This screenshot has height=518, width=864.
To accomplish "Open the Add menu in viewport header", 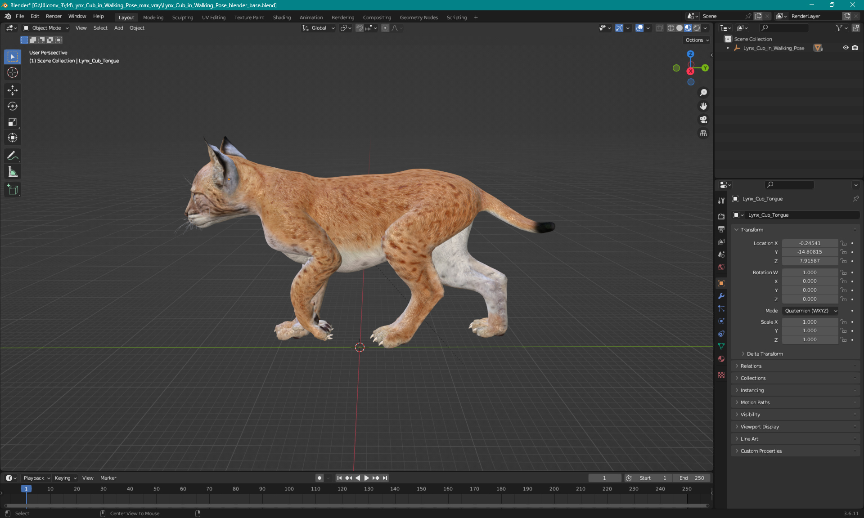I will [118, 28].
